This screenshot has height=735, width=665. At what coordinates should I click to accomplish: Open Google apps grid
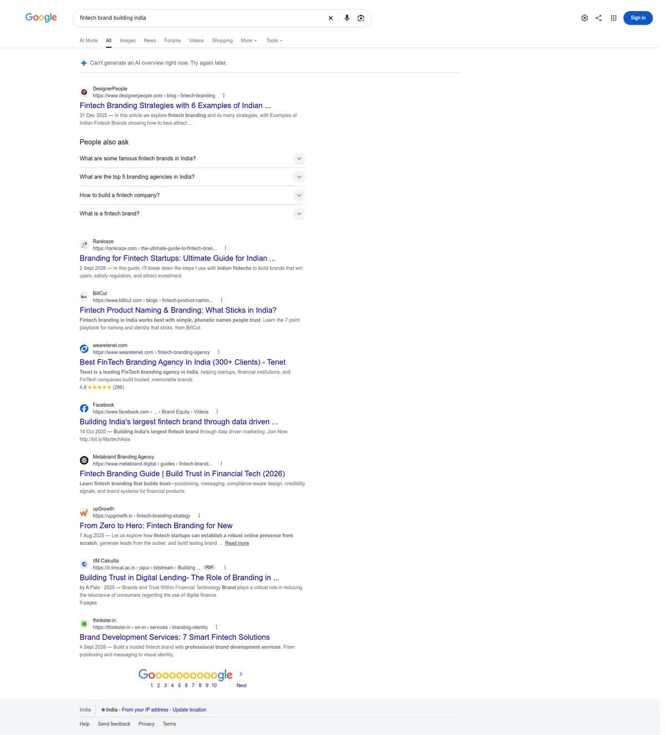tap(613, 18)
